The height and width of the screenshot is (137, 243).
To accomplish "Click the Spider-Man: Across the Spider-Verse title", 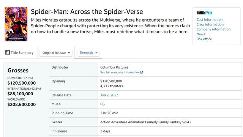I will (x=87, y=12).
